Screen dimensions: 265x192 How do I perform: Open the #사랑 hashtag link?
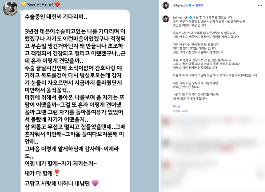pyautogui.click(x=177, y=106)
